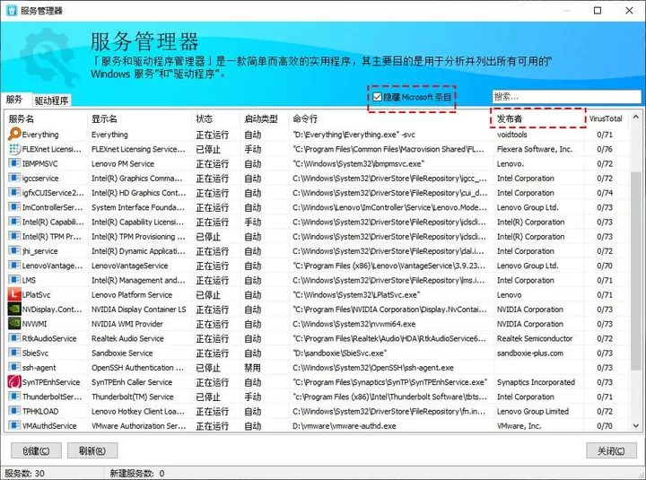Switch to the 服务 tab
Viewport: 646px width, 480px height.
(15, 100)
